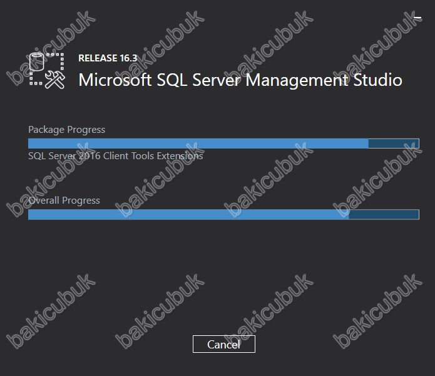Click the Package Progress label

coord(66,130)
